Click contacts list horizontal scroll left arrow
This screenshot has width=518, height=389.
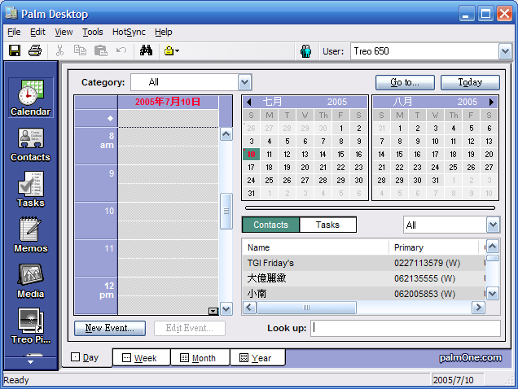[249, 308]
